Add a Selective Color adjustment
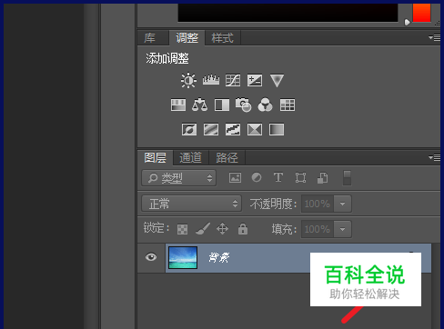 [x=255, y=130]
